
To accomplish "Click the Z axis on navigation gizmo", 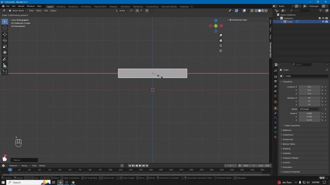I will coord(216,20).
